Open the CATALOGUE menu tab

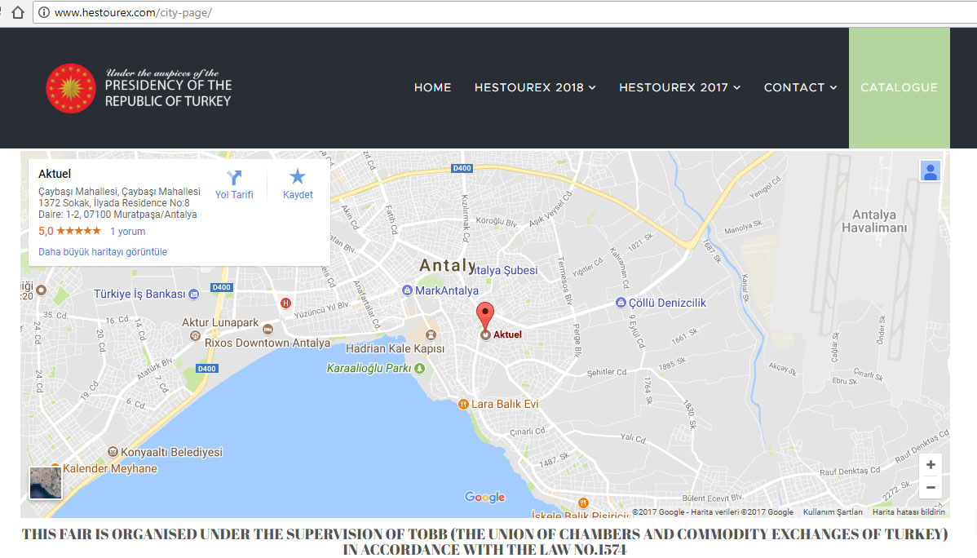coord(899,88)
